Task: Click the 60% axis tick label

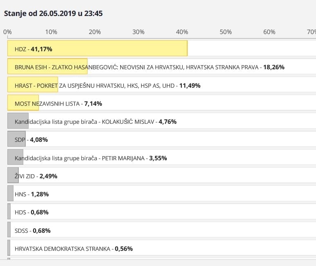Action: pyautogui.click(x=269, y=32)
